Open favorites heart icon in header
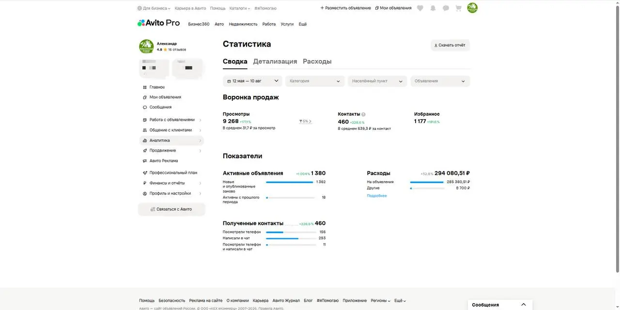 tap(420, 8)
